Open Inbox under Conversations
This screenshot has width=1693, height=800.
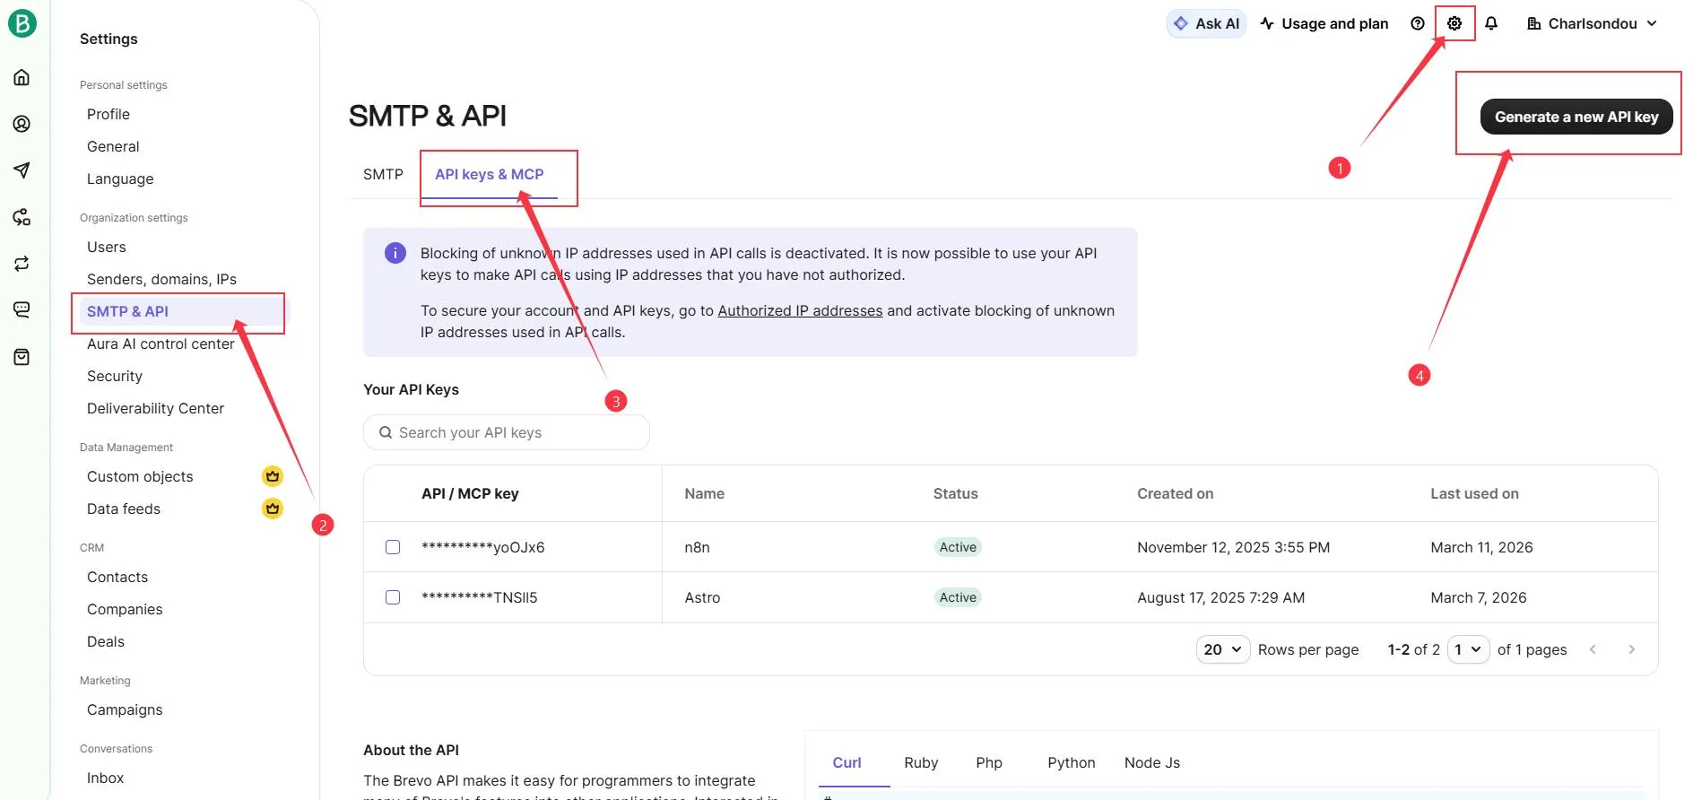click(x=105, y=778)
